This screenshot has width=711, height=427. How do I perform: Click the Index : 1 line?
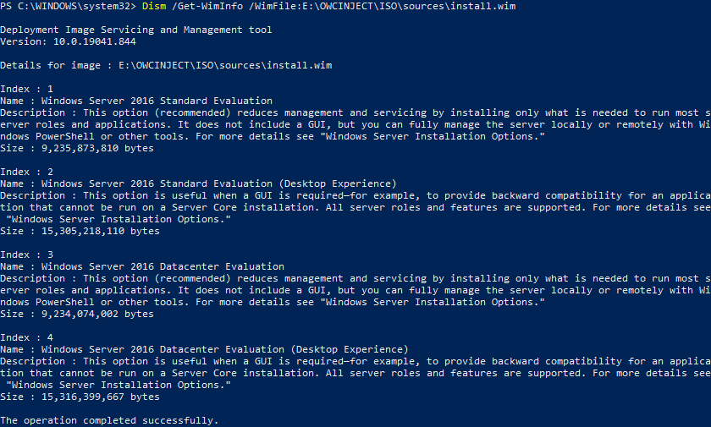pos(27,89)
